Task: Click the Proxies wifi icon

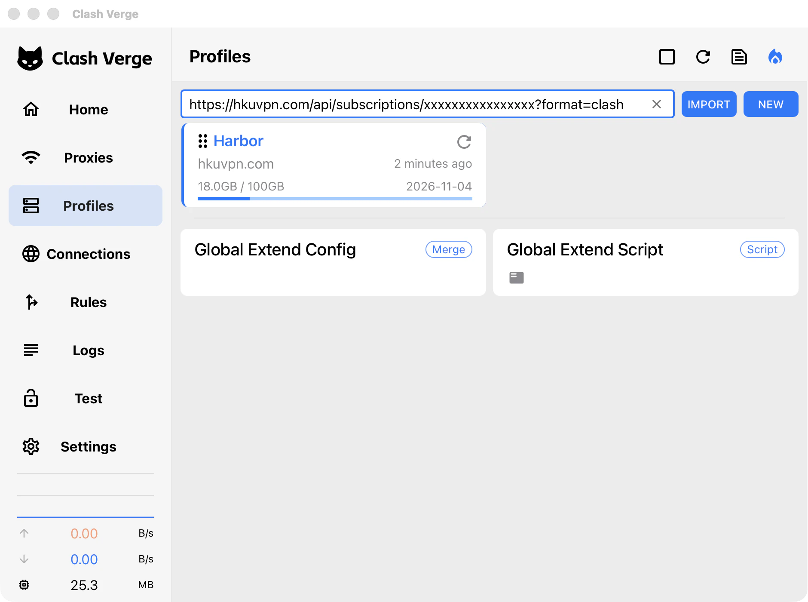Action: (x=31, y=158)
